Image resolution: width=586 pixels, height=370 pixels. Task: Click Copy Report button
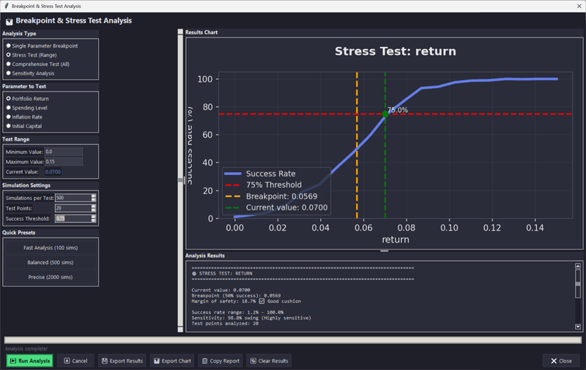pos(220,360)
